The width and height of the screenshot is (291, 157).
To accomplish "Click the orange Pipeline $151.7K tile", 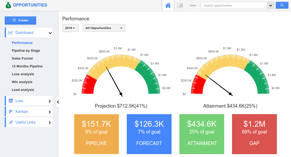I will [x=96, y=134].
